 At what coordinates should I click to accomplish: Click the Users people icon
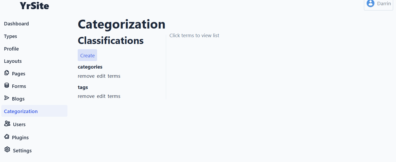(7, 124)
